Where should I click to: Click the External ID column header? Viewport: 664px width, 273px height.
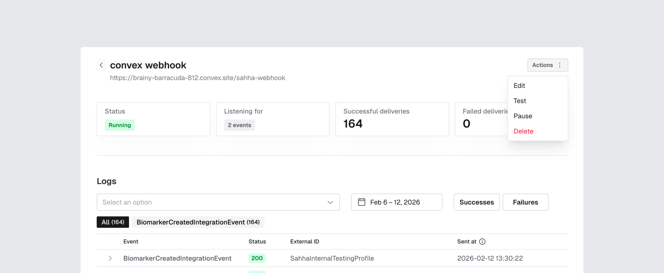click(305, 242)
